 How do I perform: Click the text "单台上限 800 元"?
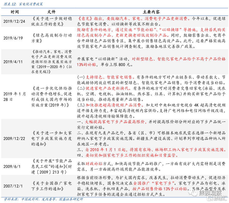click(x=115, y=65)
